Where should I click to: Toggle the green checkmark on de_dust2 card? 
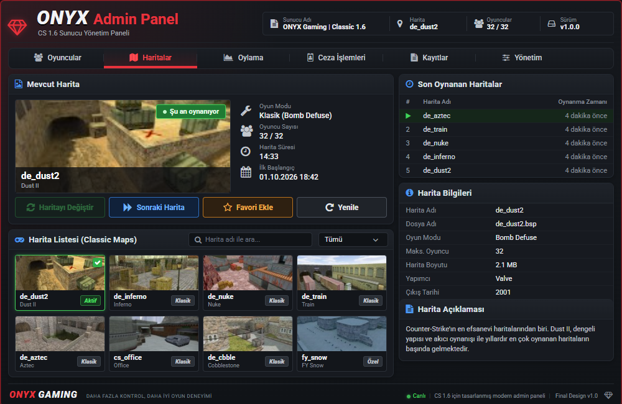pos(97,262)
